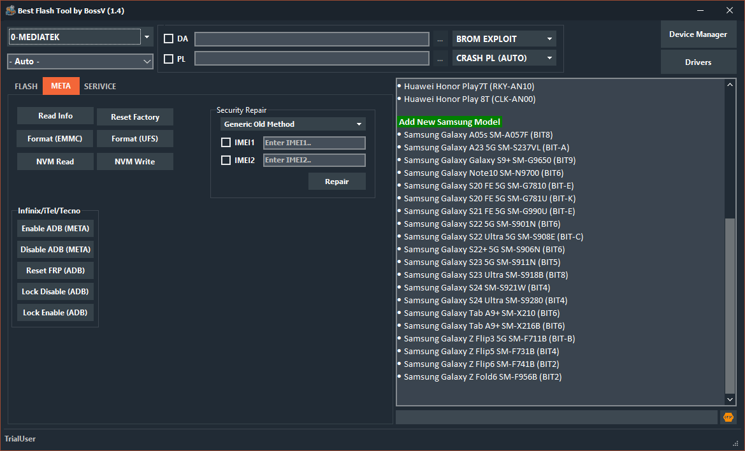The width and height of the screenshot is (745, 451).
Task: Open the DA file browse "..." icon
Action: click(440, 39)
